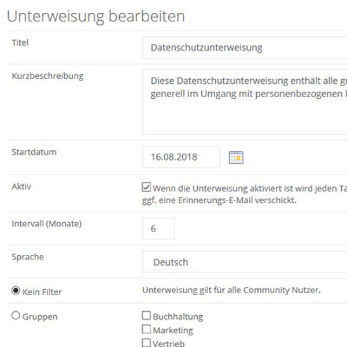Click into the Kurzbeschreibung text area
Viewport: 347px width, 347px height.
click(x=245, y=102)
